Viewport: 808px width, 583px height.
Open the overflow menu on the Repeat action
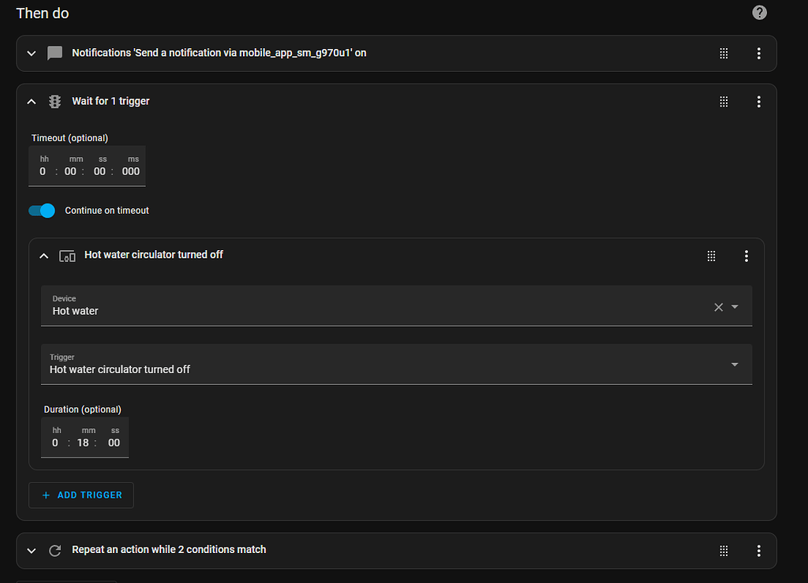click(758, 550)
